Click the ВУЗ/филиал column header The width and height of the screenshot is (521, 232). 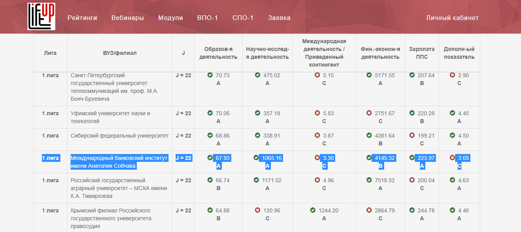120,53
